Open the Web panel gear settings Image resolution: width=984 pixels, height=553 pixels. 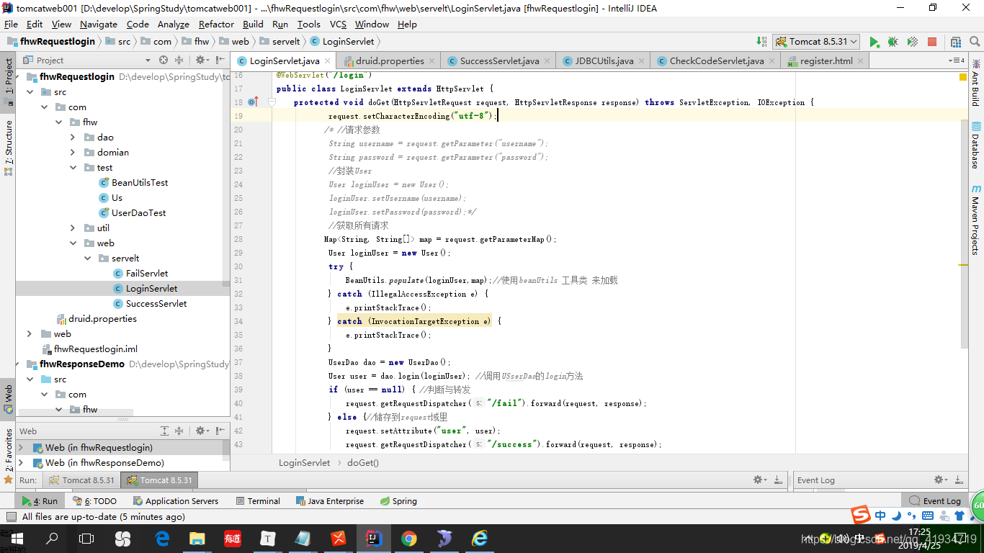pyautogui.click(x=202, y=431)
